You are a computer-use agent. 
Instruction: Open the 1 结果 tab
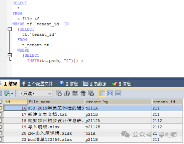pyautogui.click(x=10, y=84)
